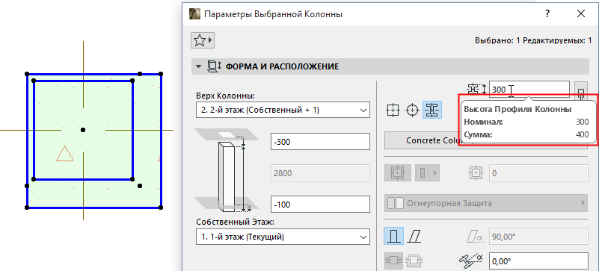Click the bottom offset field showing -100
Image resolution: width=599 pixels, height=271 pixels.
coord(320,205)
